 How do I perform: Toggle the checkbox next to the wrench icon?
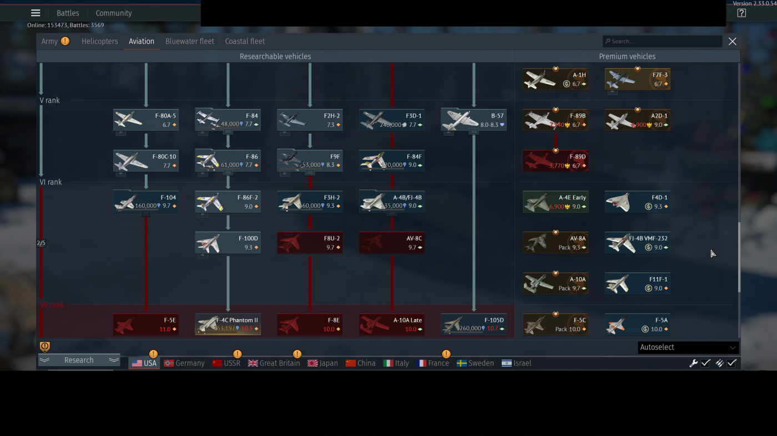pos(706,363)
